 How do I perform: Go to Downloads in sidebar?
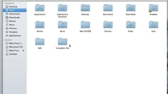(15, 17)
